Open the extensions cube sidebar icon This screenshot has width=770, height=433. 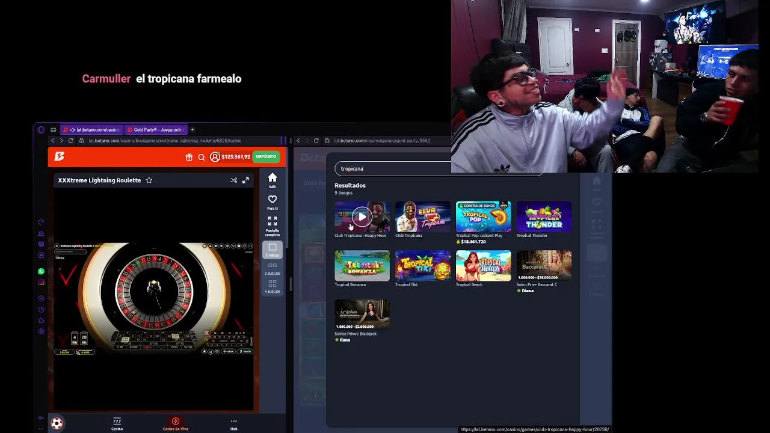(x=41, y=321)
